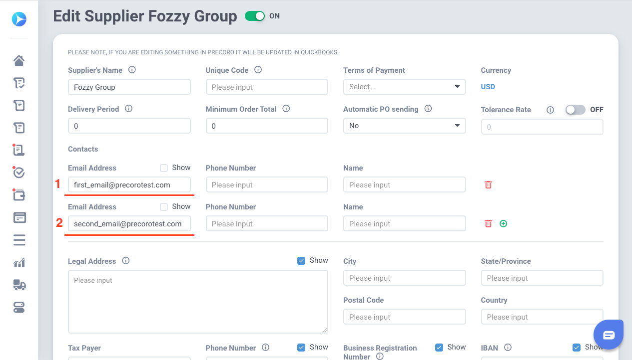Open the suppliers truck icon
632x360 pixels.
tap(19, 285)
